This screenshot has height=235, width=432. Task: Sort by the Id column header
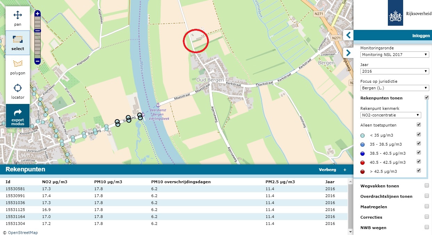[x=8, y=182]
